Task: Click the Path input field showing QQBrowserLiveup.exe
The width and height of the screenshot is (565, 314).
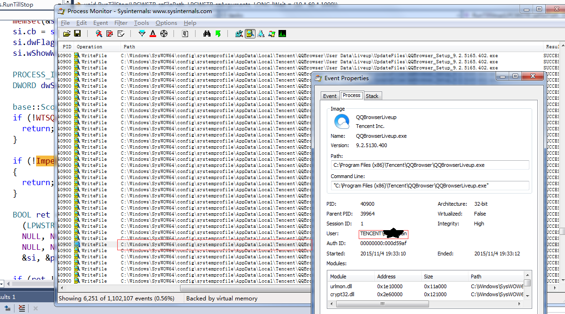Action: (429, 165)
